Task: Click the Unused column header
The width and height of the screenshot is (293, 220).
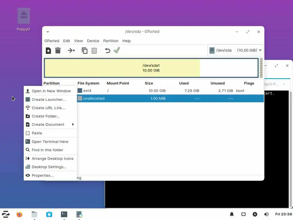Action: [218, 83]
